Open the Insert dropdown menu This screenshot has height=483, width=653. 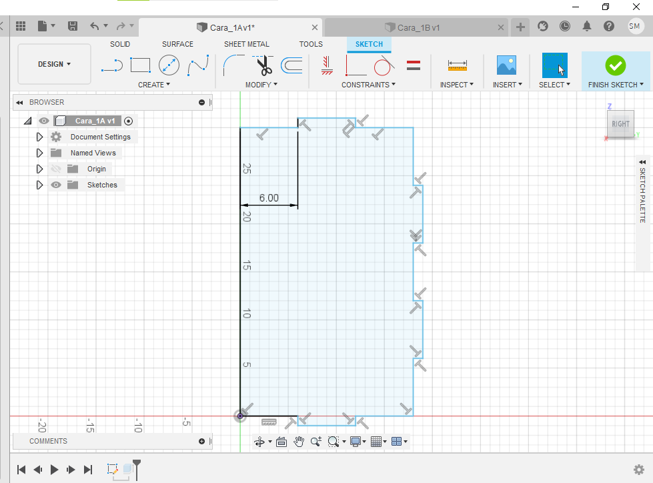point(507,85)
